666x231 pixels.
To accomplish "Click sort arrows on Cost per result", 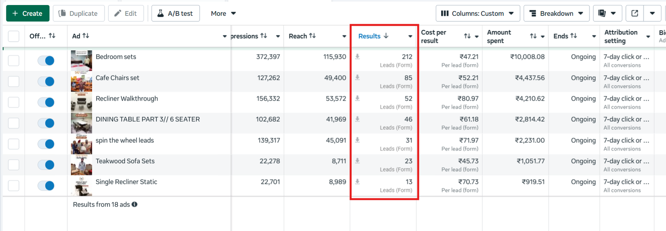I will click(x=467, y=36).
